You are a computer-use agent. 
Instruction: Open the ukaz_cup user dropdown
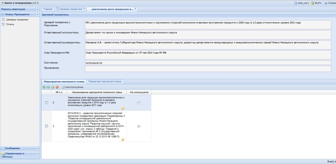302,3
